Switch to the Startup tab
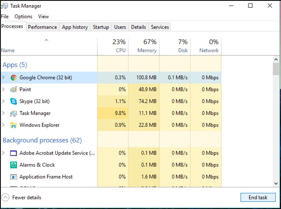This screenshot has height=209, width=281. 101,27
